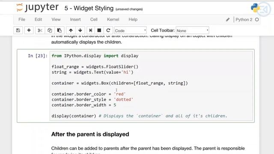274x154 pixels.
Task: Click the Python logo icon
Action: 255,8
